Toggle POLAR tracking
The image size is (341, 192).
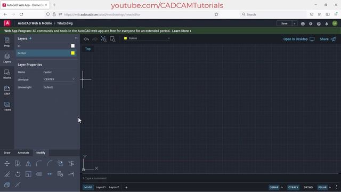[322, 187]
